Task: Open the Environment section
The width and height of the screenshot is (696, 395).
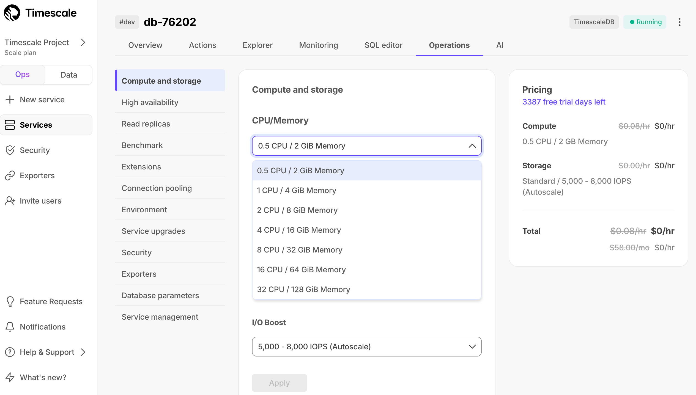Action: (x=170, y=210)
